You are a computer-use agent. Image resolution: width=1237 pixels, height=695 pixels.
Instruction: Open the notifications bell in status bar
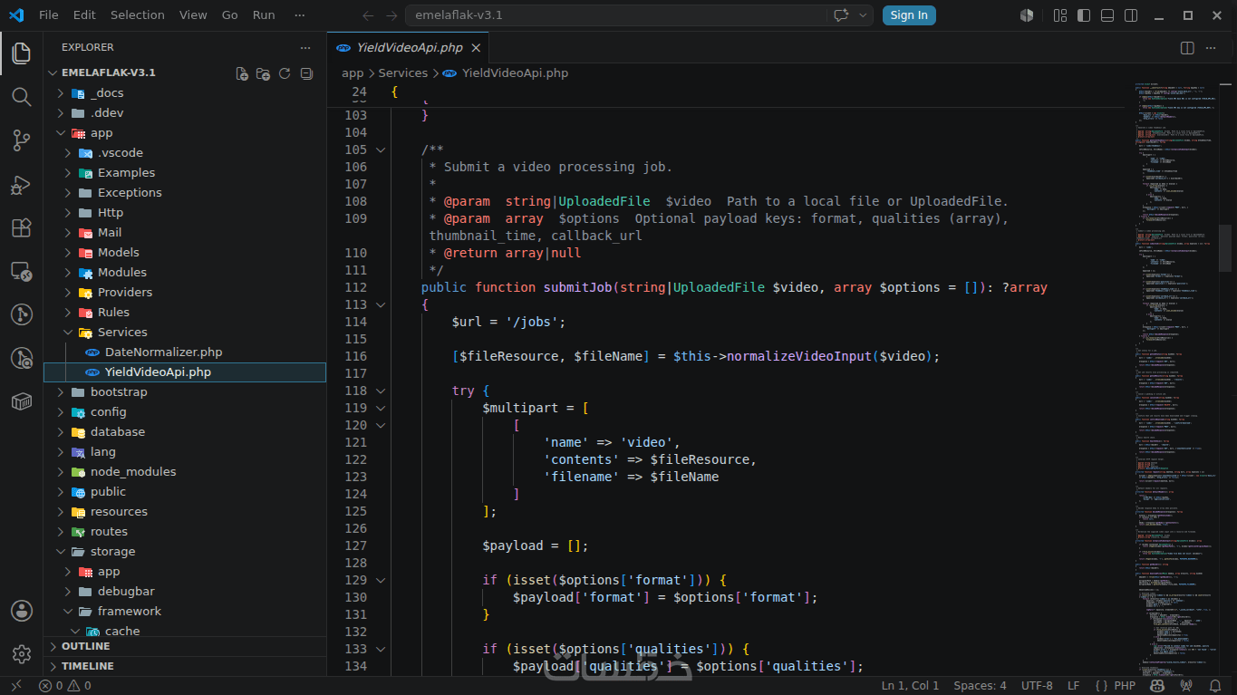tap(1216, 686)
